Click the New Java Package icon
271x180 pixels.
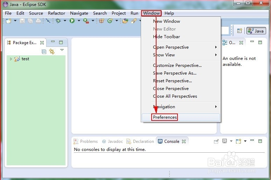click(x=102, y=21)
